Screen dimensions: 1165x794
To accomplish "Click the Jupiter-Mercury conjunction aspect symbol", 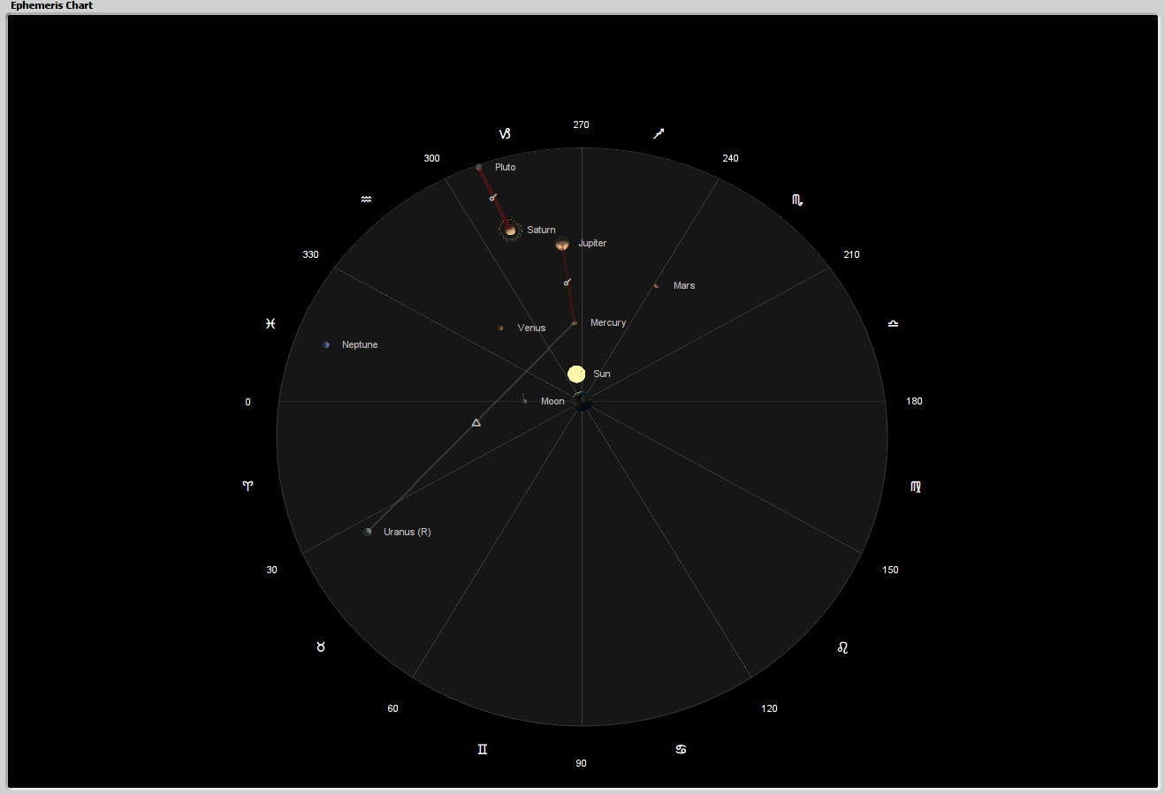I will (567, 282).
